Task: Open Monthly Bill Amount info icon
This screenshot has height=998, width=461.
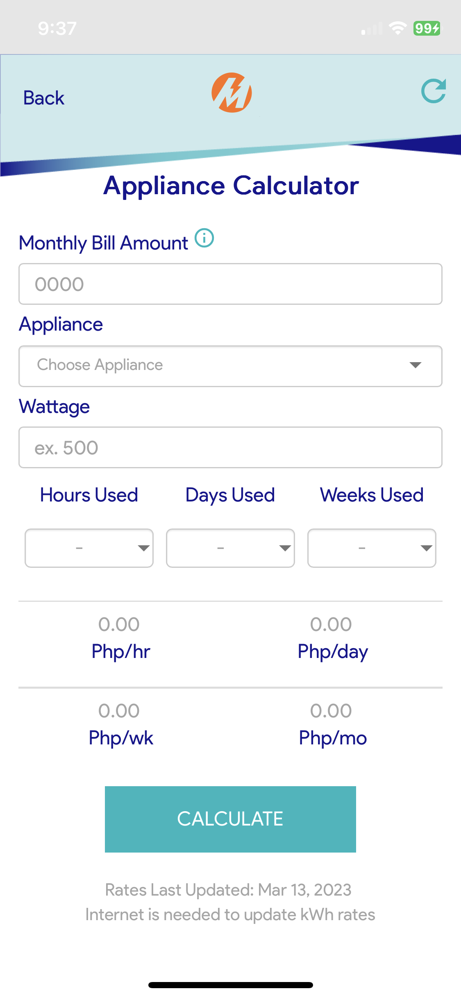Action: click(x=204, y=238)
